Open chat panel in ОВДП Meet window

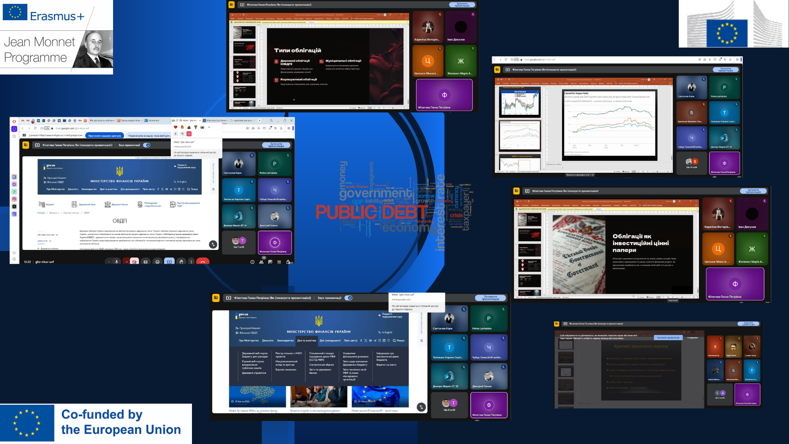coord(270,262)
